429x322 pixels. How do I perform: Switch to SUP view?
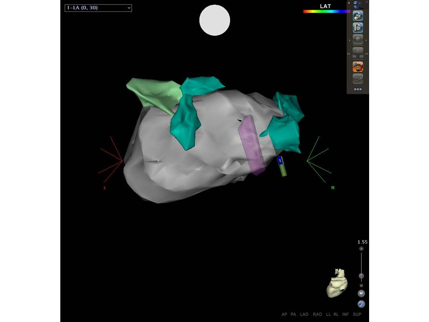pyautogui.click(x=357, y=314)
